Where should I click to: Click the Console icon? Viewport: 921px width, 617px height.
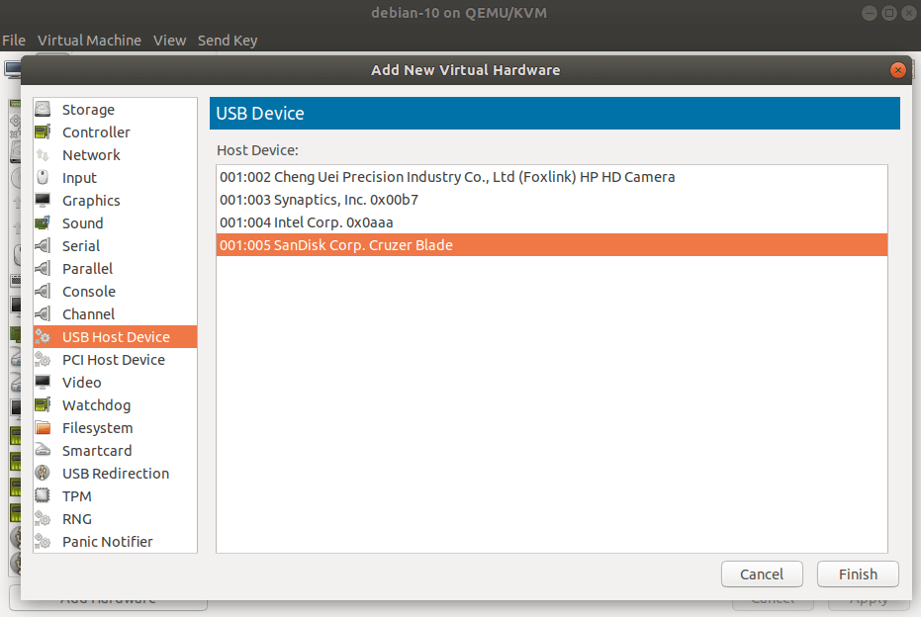(43, 291)
